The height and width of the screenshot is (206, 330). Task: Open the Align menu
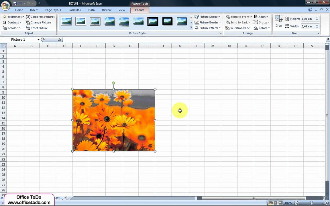pyautogui.click(x=261, y=17)
